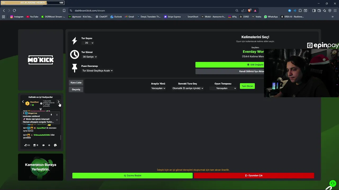Click the address bar with dashboard.kick.com/stream
339x190 pixels.
click(x=152, y=11)
